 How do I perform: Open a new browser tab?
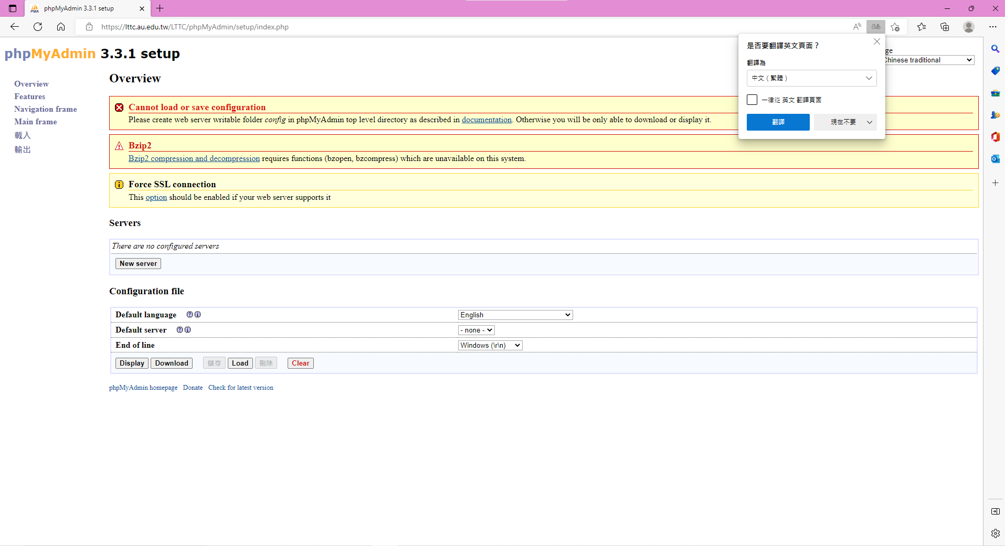pos(160,8)
